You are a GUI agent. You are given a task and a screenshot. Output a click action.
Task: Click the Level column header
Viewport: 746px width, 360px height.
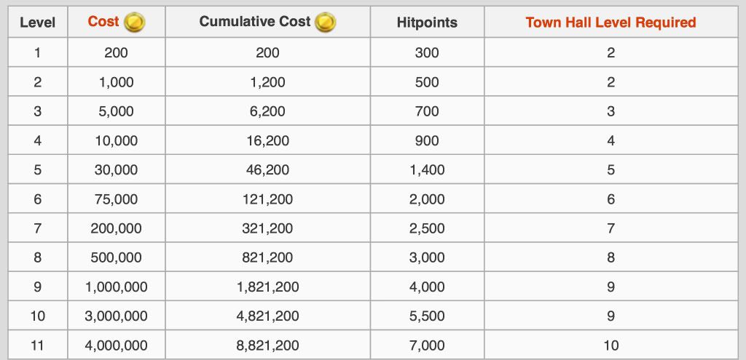[37, 23]
